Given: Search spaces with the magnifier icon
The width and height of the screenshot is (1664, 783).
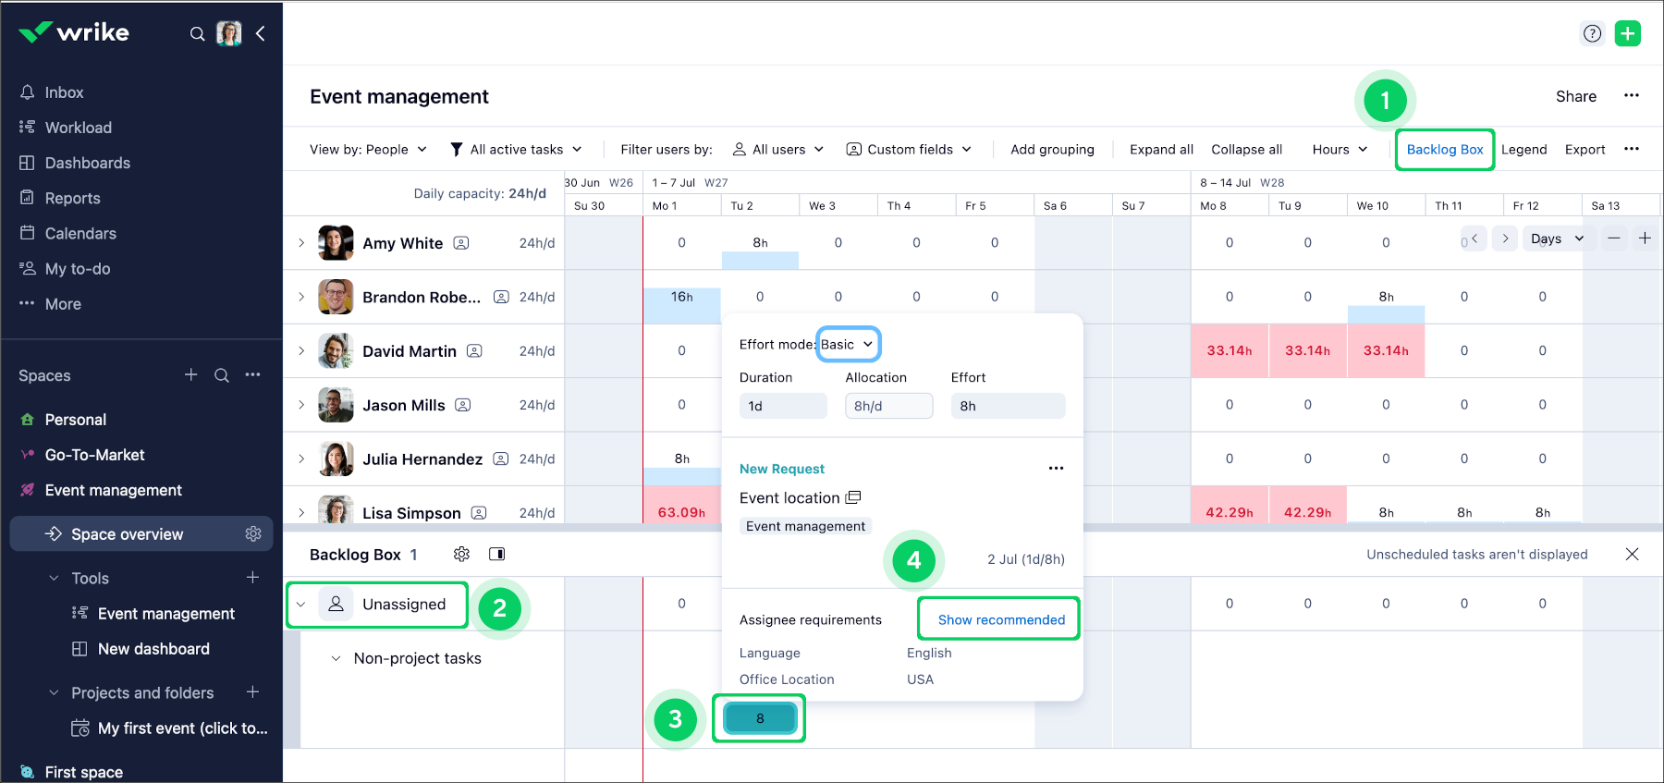Looking at the screenshot, I should [222, 375].
